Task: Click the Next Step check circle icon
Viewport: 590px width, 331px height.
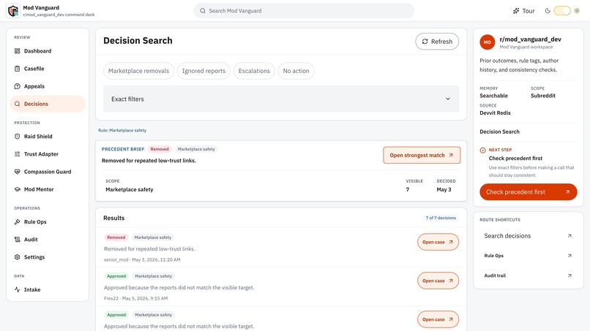Action: point(483,151)
